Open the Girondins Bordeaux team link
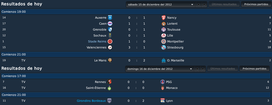This screenshot has height=105, width=272. [x=91, y=101]
